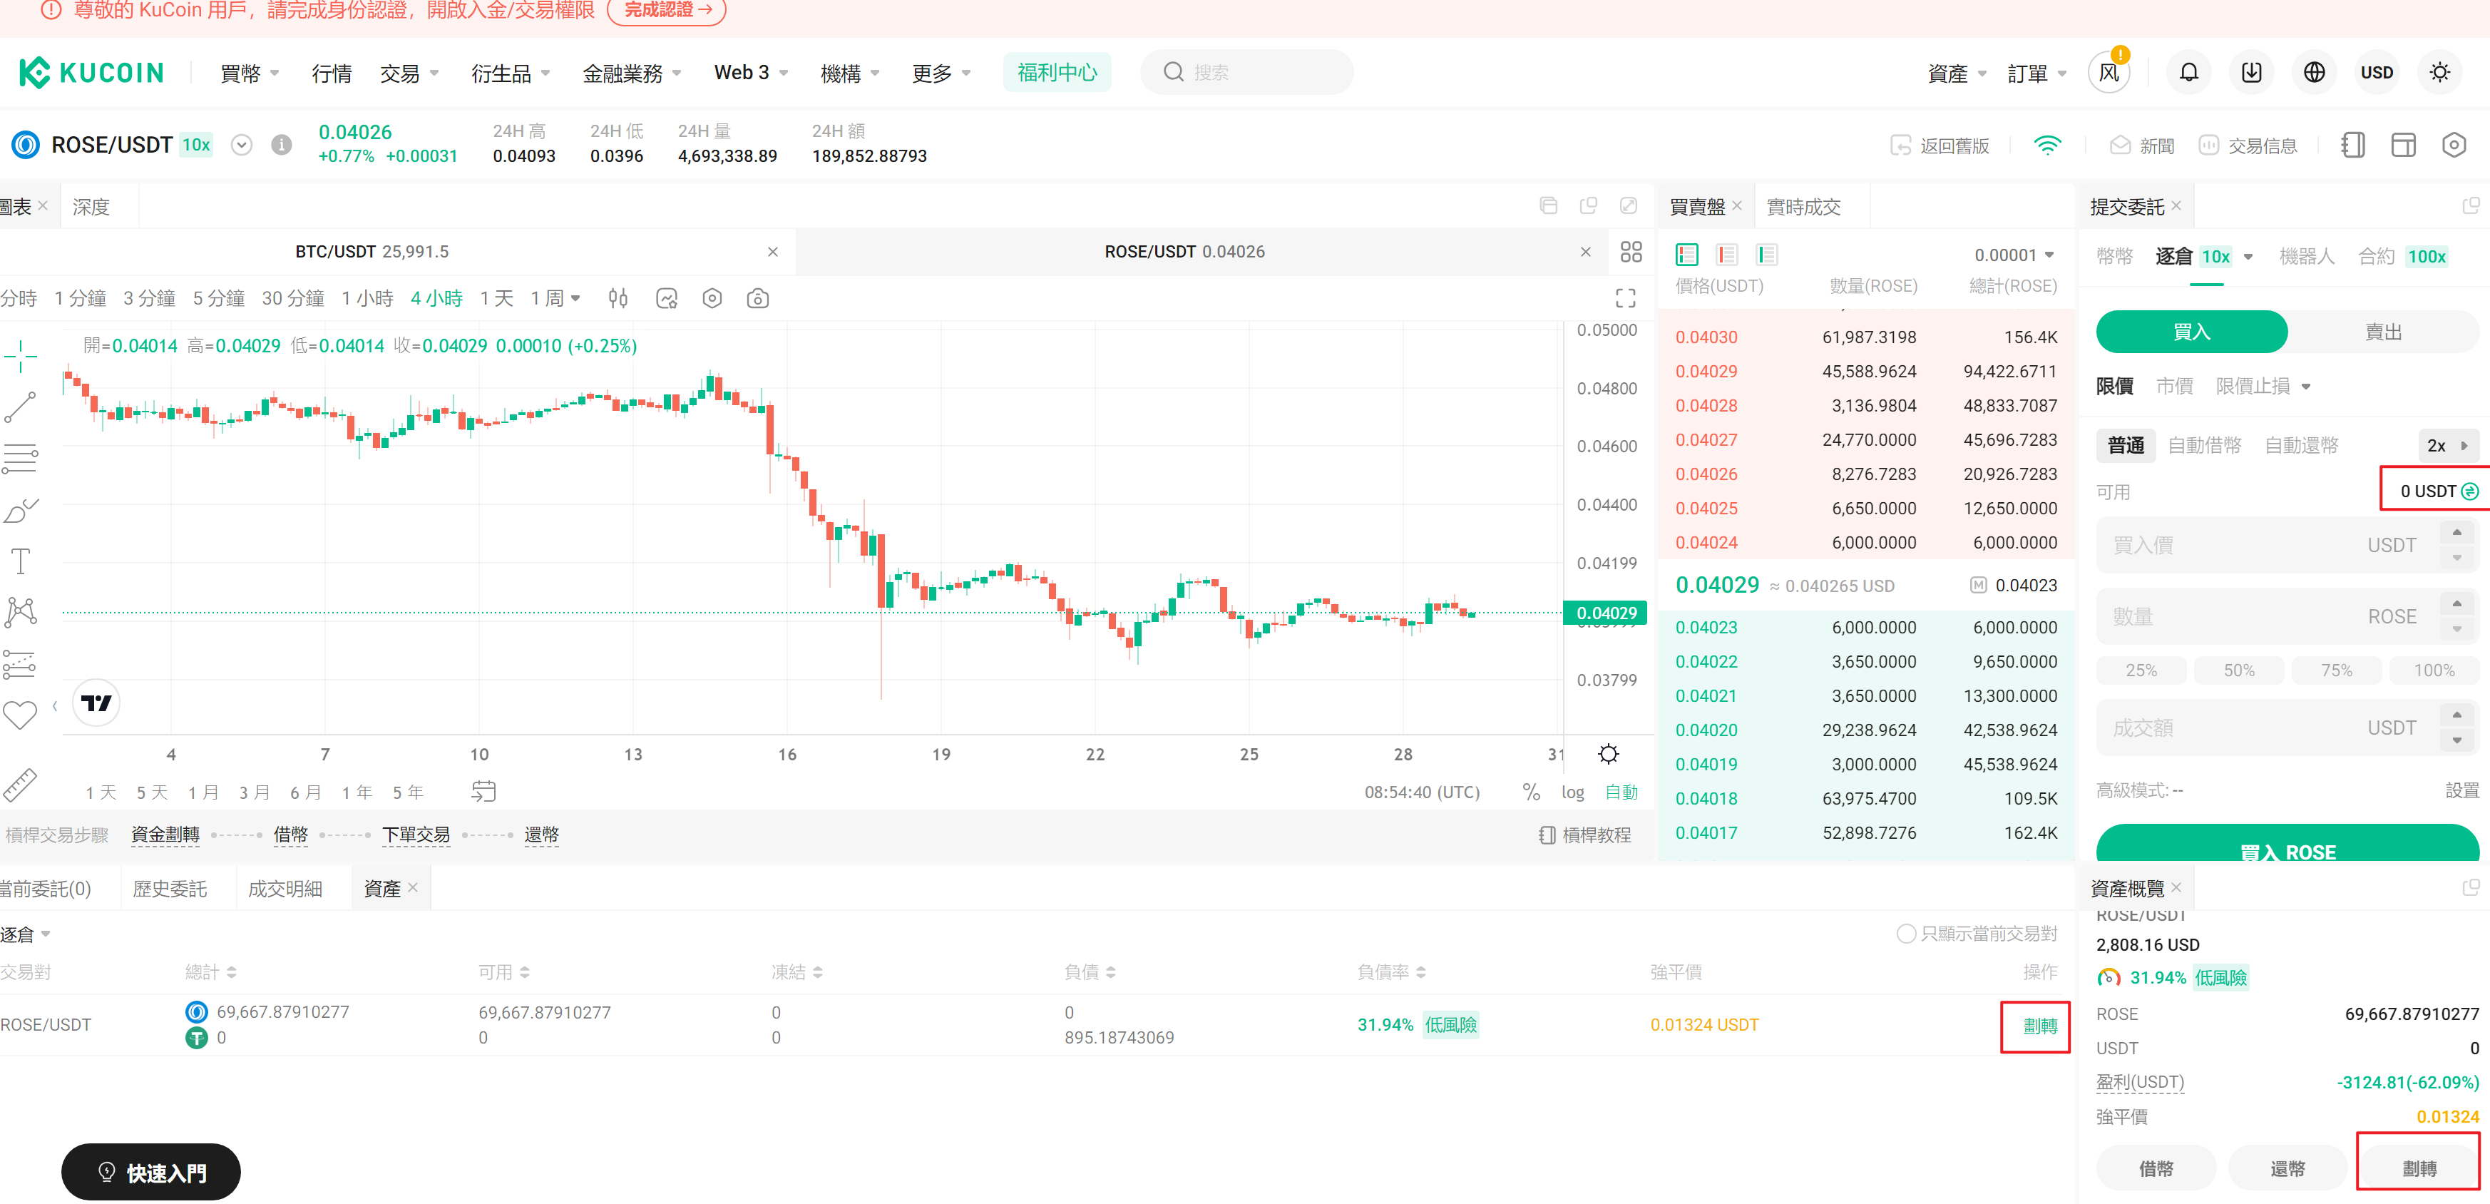This screenshot has height=1204, width=2490.
Task: Take a chart screenshot camera icon
Action: pyautogui.click(x=758, y=299)
